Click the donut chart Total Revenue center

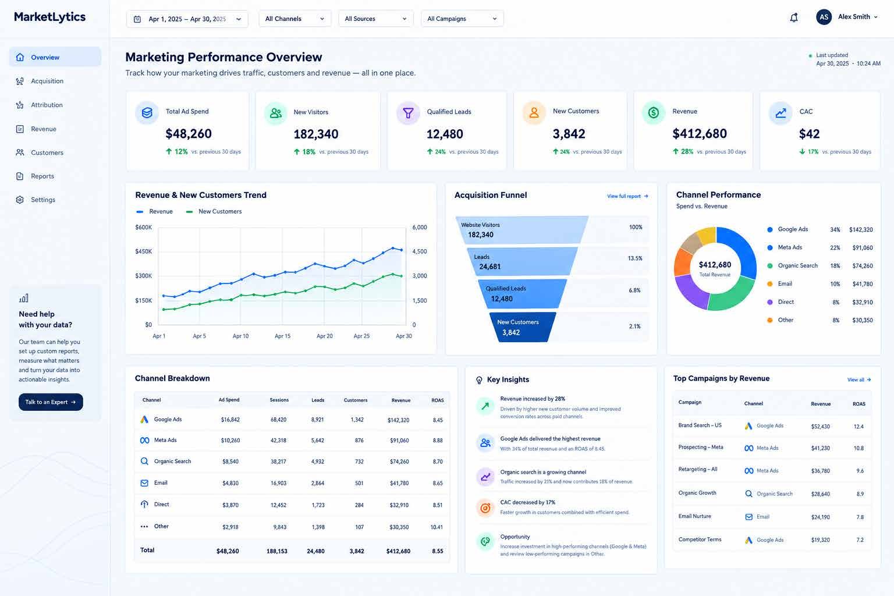point(715,268)
